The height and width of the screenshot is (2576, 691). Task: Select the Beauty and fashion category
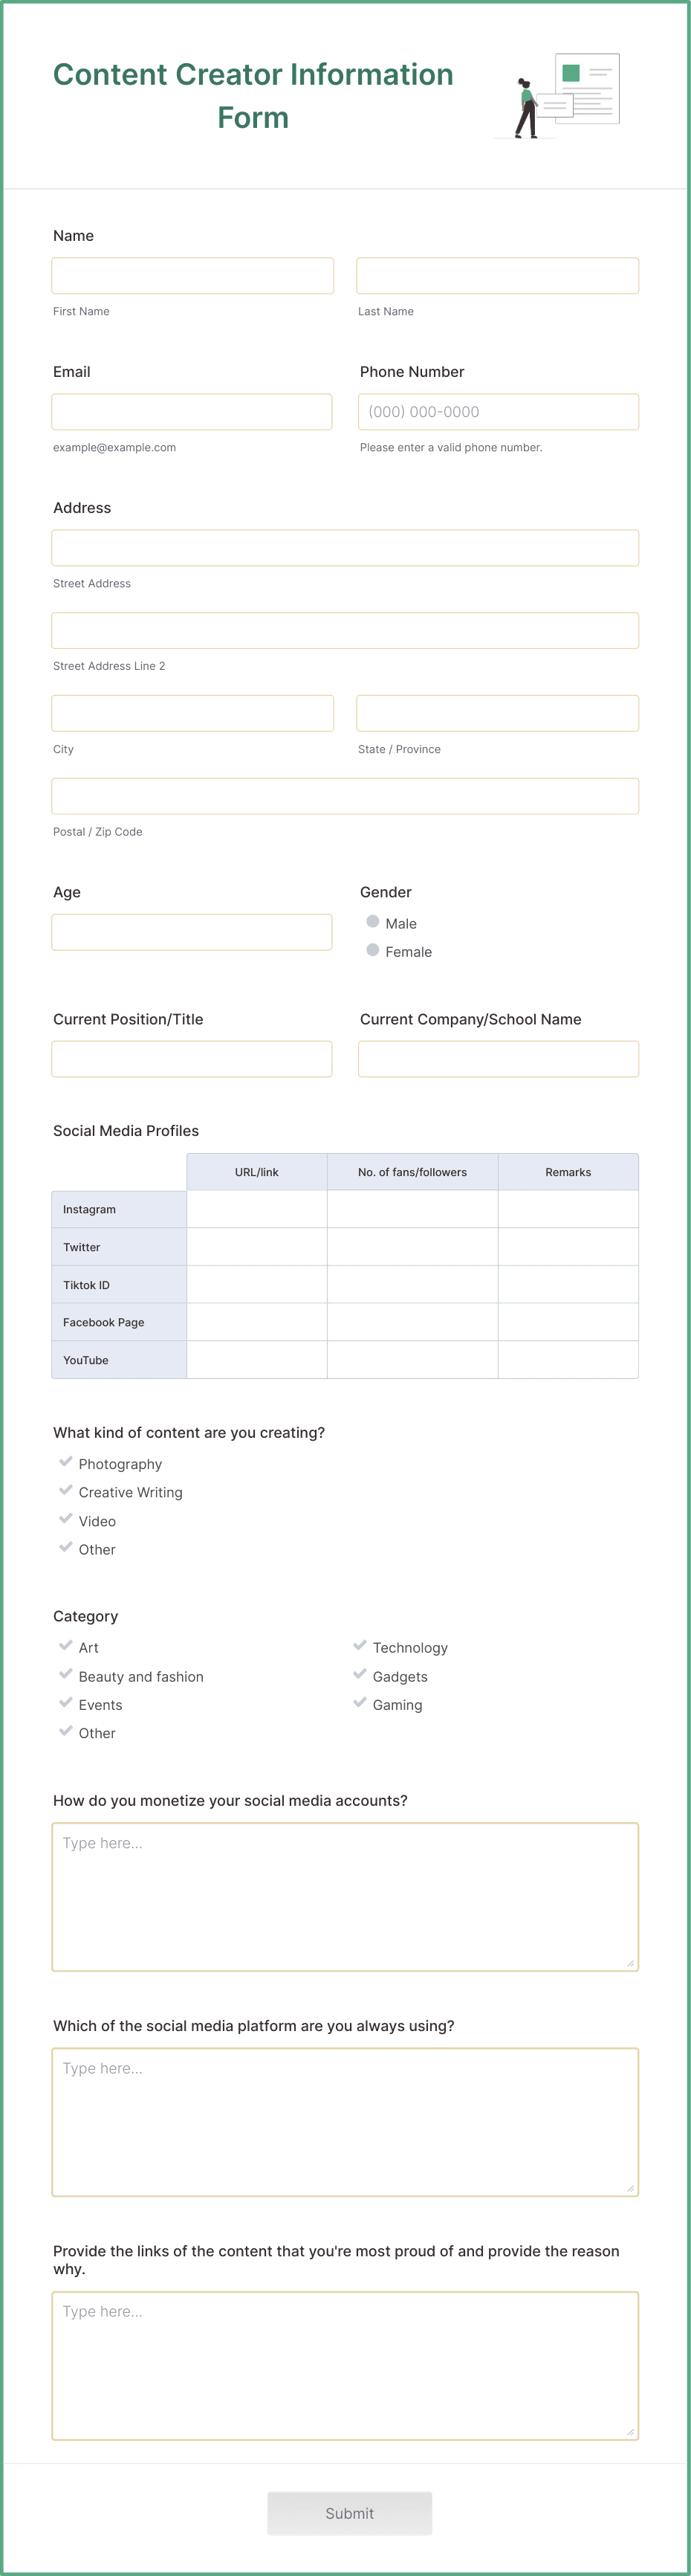click(x=65, y=1676)
